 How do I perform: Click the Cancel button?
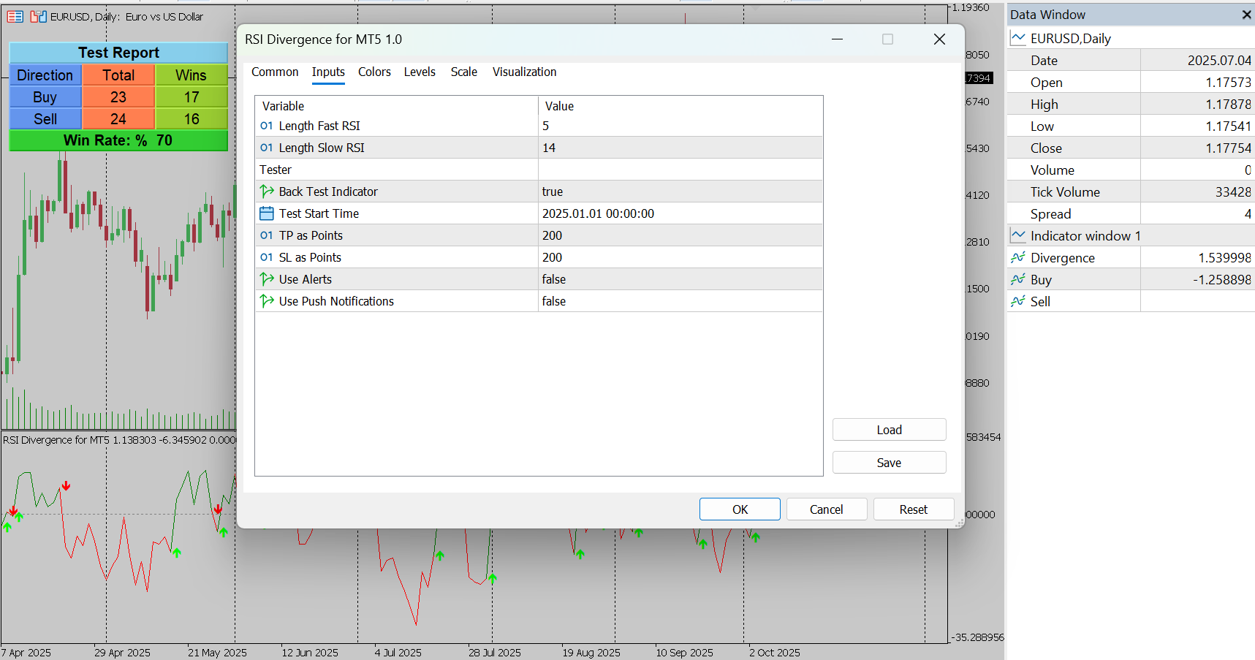point(827,509)
